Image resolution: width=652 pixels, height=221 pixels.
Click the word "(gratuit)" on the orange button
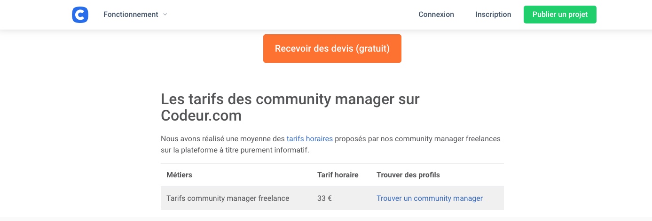pyautogui.click(x=373, y=48)
